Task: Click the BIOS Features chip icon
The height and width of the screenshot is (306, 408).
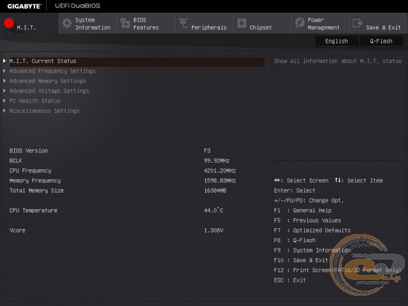Action: coord(125,23)
